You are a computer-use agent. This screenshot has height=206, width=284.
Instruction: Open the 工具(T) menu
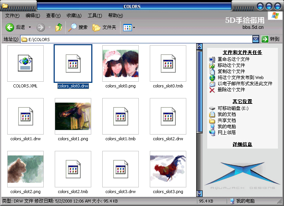point(95,16)
